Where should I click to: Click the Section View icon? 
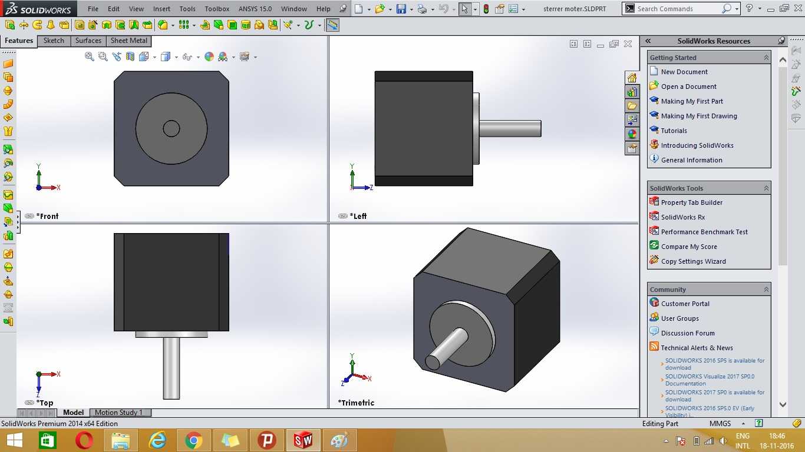[x=130, y=56]
